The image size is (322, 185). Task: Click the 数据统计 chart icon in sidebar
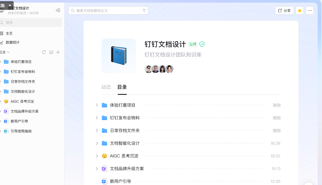coord(2,42)
